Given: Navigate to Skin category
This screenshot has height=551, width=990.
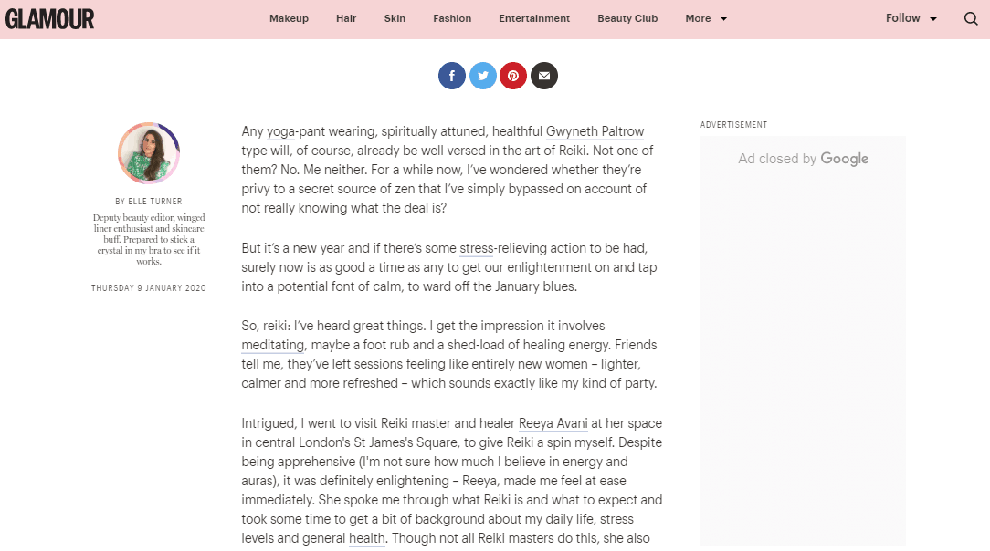Looking at the screenshot, I should point(395,18).
